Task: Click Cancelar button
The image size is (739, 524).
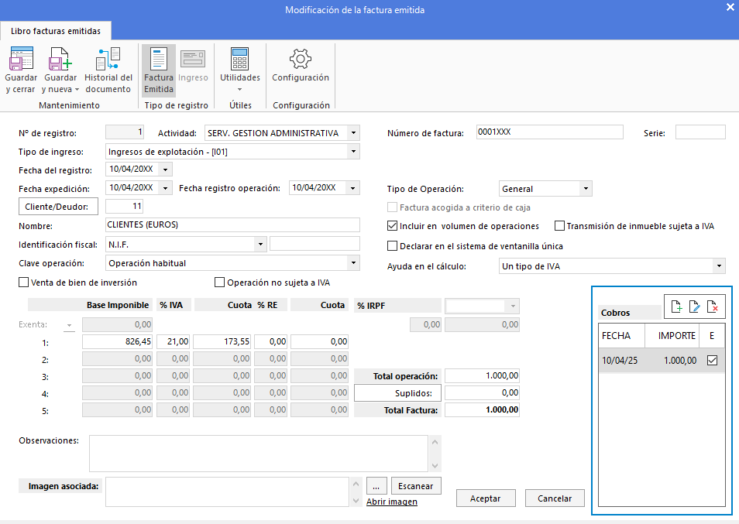Action: click(x=555, y=498)
